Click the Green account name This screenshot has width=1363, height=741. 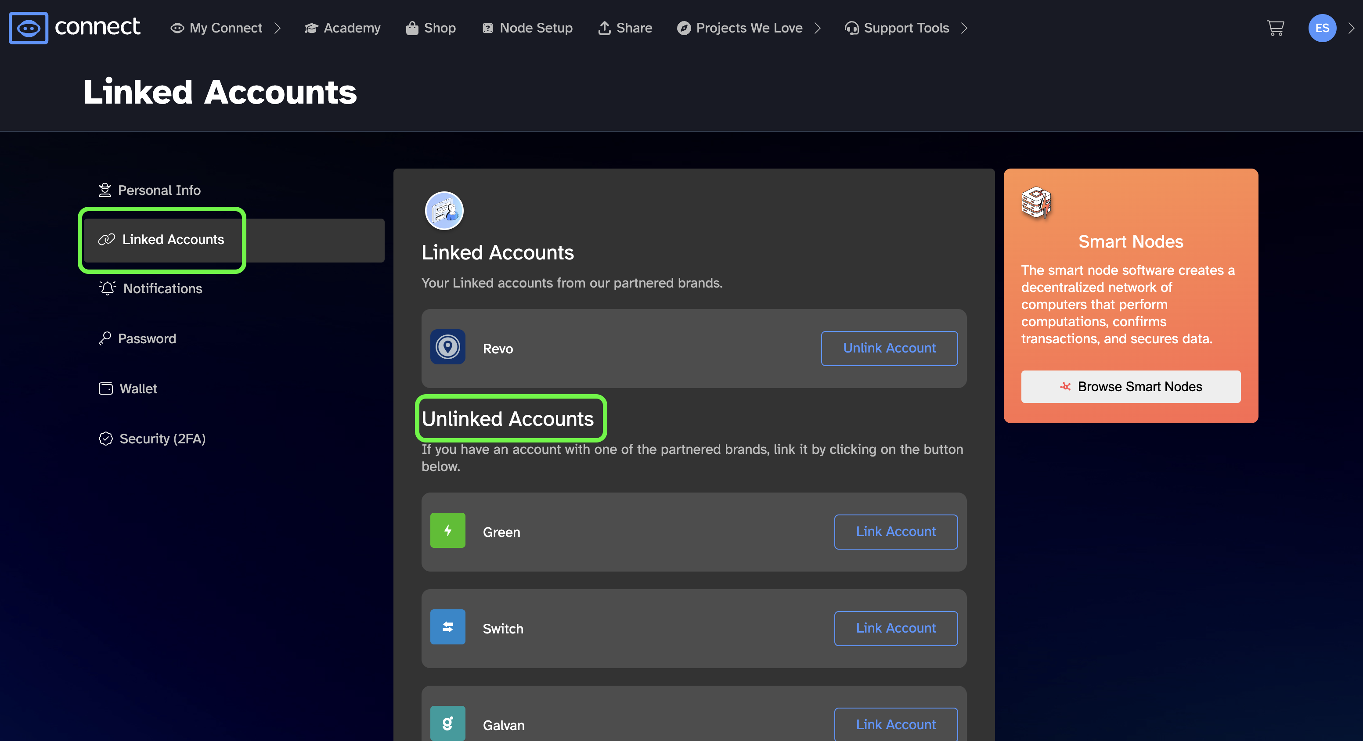click(x=501, y=532)
